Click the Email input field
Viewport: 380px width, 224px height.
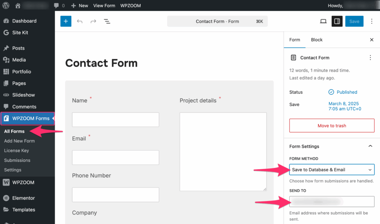(x=116, y=157)
